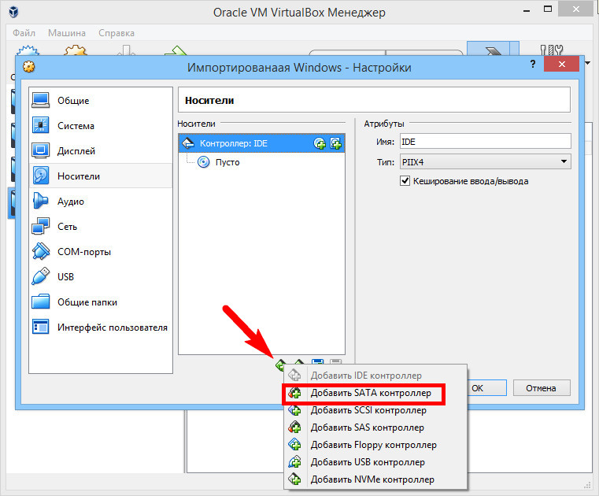Click add optical drive icon on IDE controller
599x496 pixels.
[x=320, y=143]
